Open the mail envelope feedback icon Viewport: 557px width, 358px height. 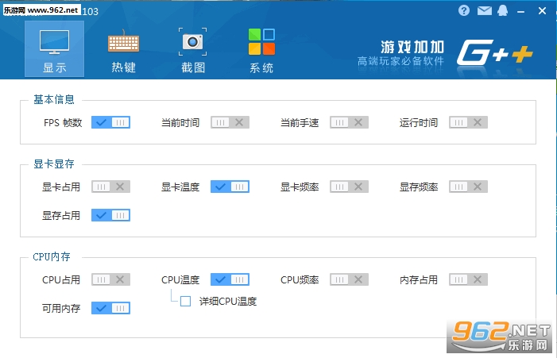484,10
